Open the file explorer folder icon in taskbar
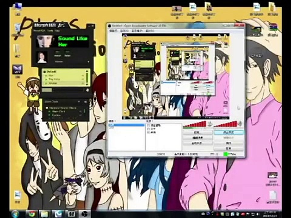This screenshot has width=291, height=218. [44, 214]
